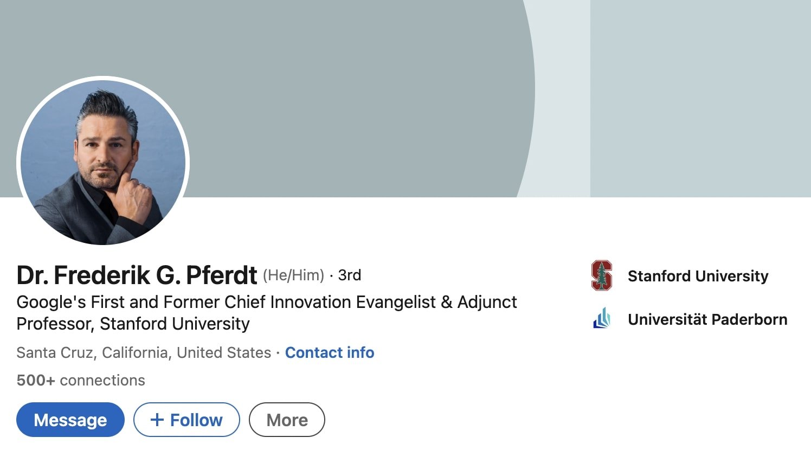Select the name Dr. Frederik G. Pferdt
811x450 pixels.
coord(136,275)
